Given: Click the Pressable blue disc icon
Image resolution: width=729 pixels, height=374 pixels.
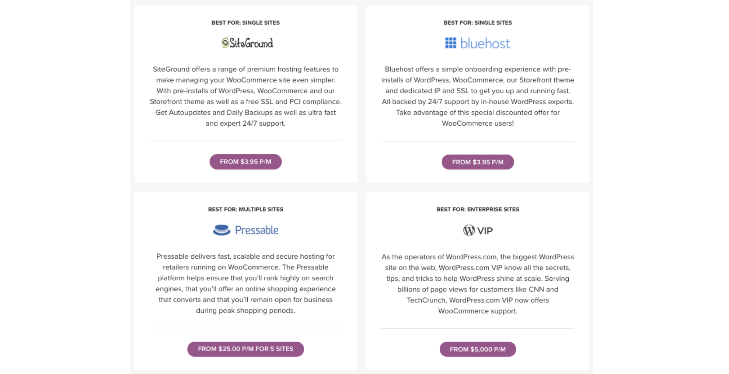Looking at the screenshot, I should [x=222, y=230].
